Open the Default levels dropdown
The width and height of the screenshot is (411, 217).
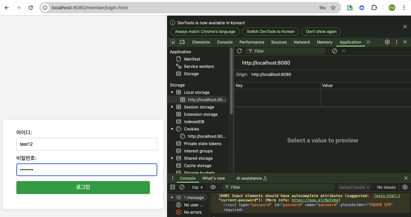click(x=354, y=187)
